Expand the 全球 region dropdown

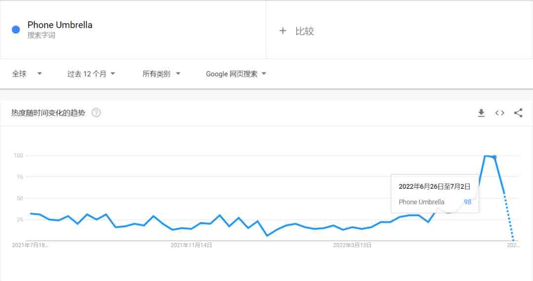click(x=27, y=73)
